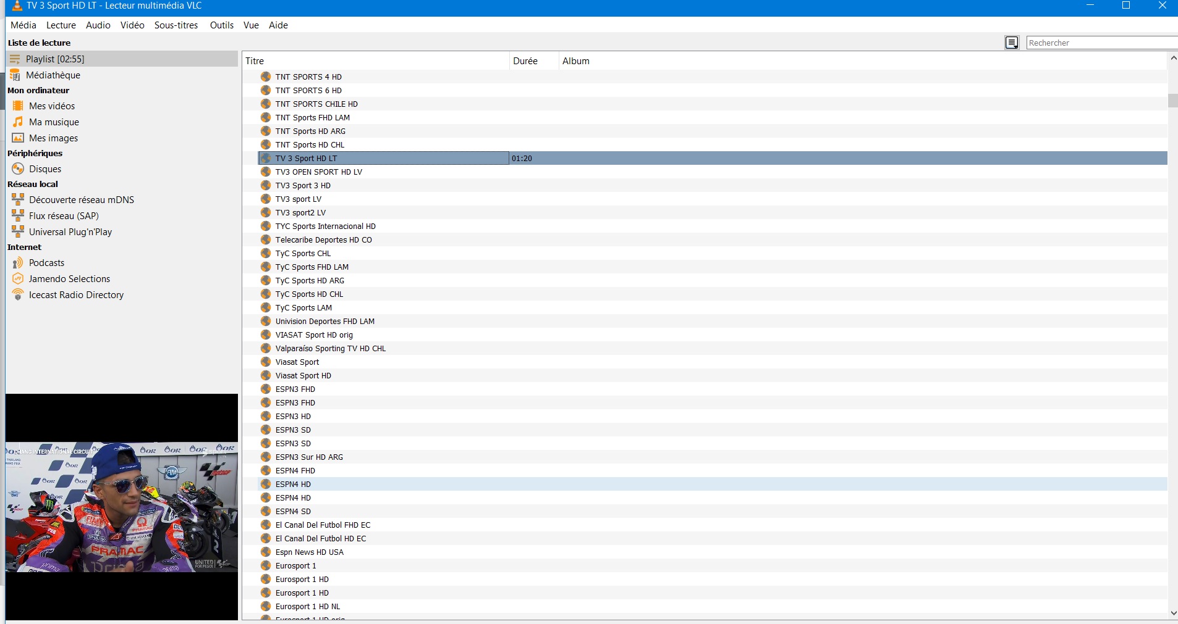Click the globe icon beside Telecaribe Deportes HD CO
Image resolution: width=1178 pixels, height=624 pixels.
[x=266, y=239]
